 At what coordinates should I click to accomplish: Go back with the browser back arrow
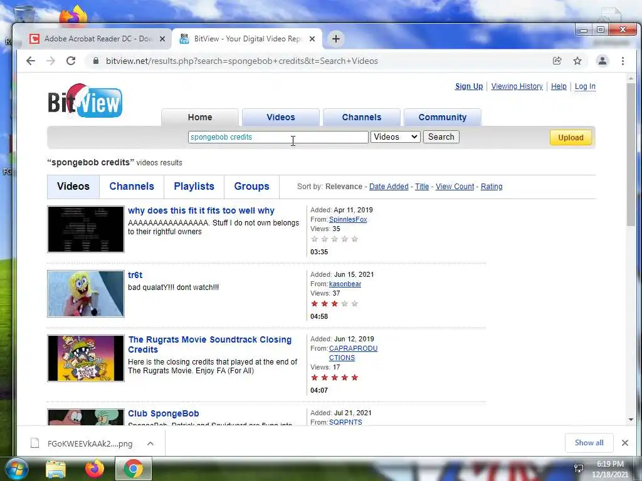pos(31,61)
